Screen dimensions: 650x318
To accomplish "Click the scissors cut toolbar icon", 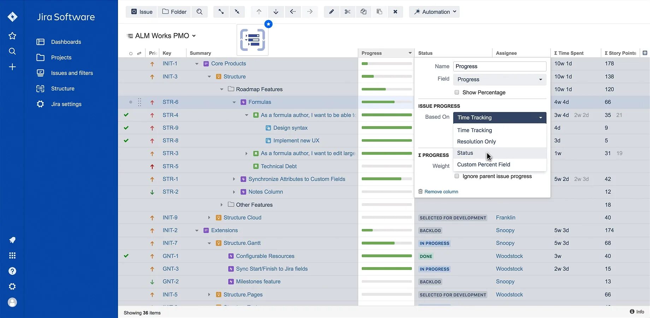I will (x=348, y=12).
